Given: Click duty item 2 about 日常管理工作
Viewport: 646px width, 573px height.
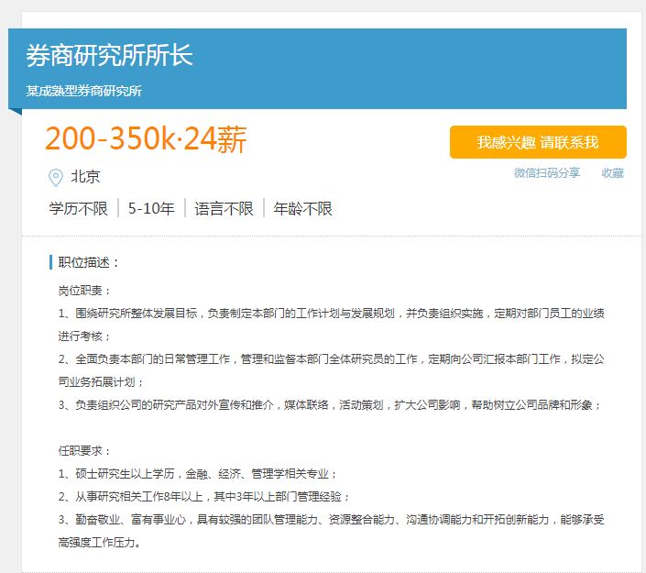Looking at the screenshot, I should pos(330,358).
